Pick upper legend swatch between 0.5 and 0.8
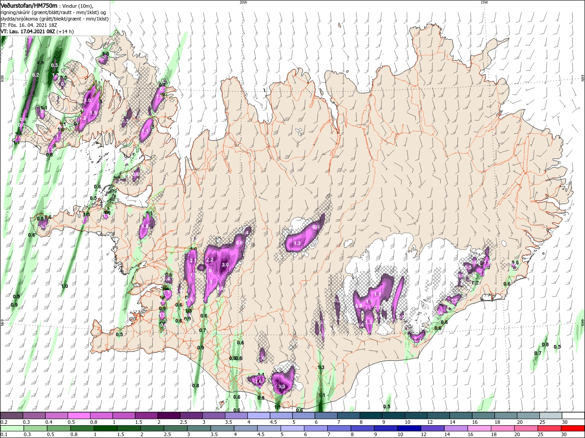585x438 pixels. [79, 416]
